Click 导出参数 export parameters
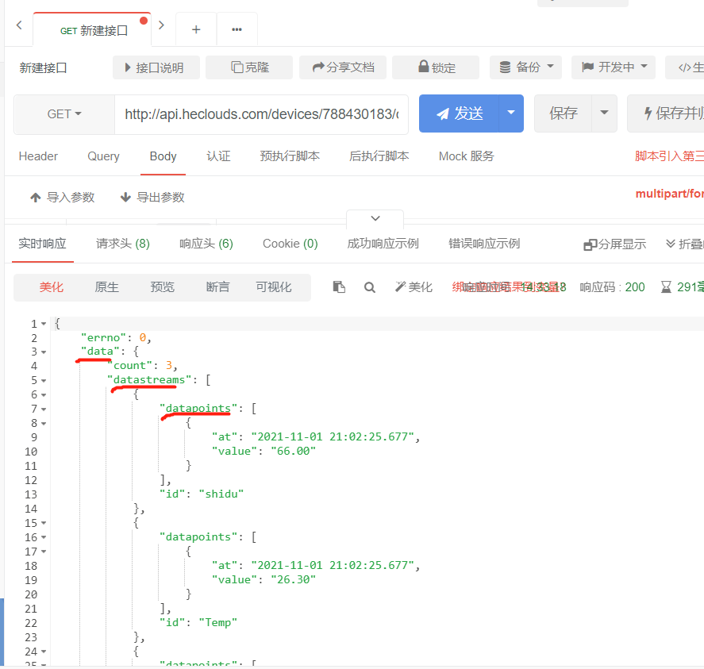Screen dimensions: 704x669 152,197
